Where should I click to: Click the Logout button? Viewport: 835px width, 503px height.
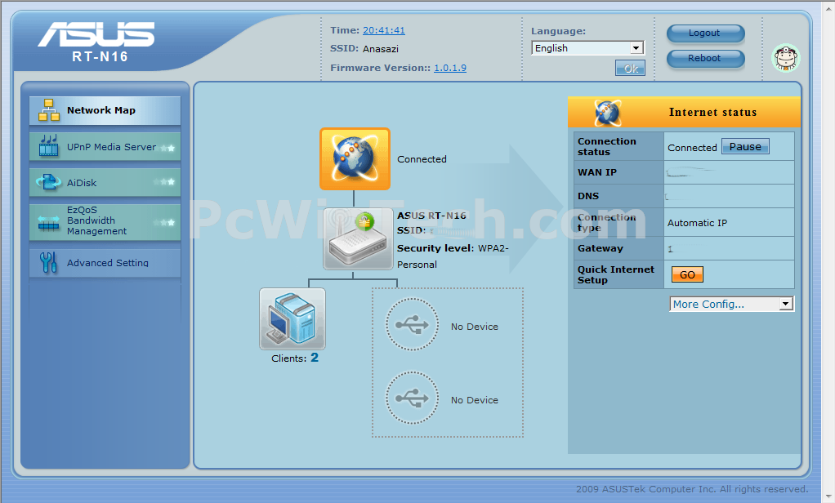click(706, 33)
